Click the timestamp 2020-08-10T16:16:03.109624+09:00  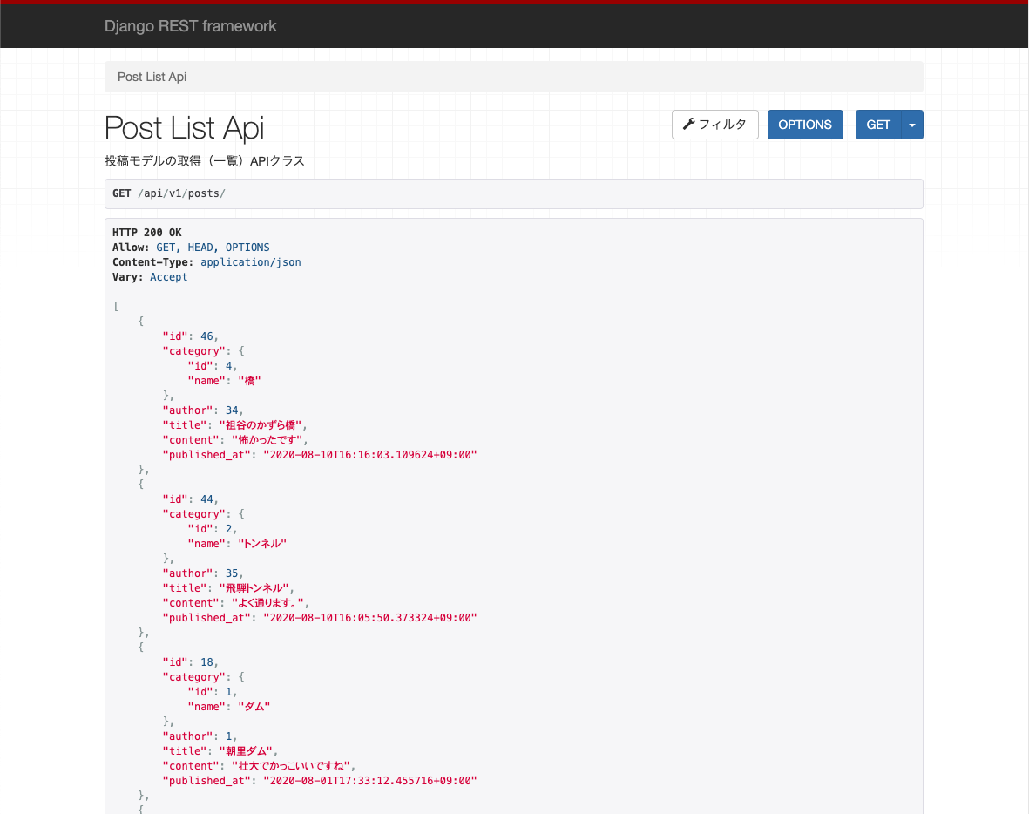(370, 455)
